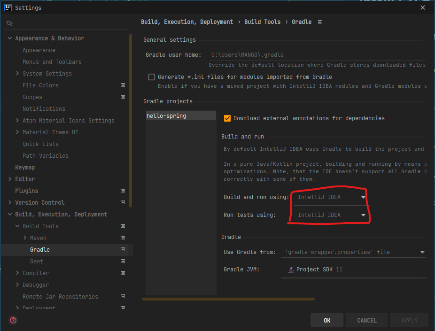The height and width of the screenshot is (331, 435).
Task: Click project-level icon next to Version Control
Action: 123,202
